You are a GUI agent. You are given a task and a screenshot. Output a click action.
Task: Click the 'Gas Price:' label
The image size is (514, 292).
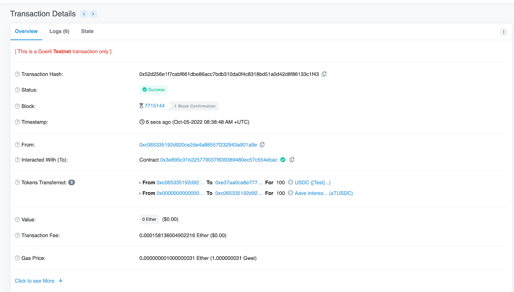pyautogui.click(x=33, y=258)
